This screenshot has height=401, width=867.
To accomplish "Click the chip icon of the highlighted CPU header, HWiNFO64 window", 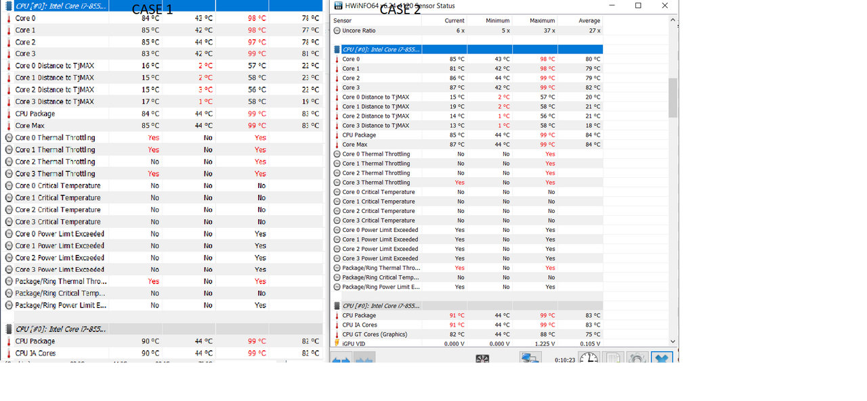I will [x=337, y=49].
